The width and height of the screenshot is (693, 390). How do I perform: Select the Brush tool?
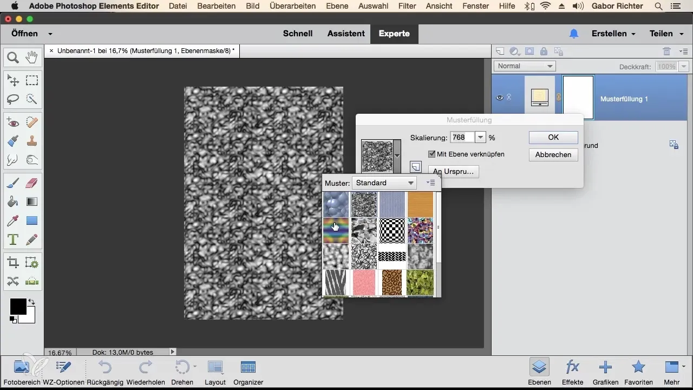coord(13,183)
